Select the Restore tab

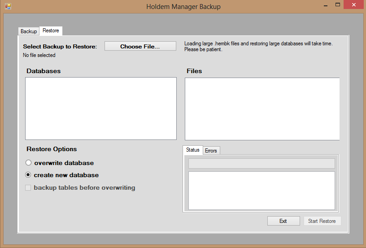51,30
